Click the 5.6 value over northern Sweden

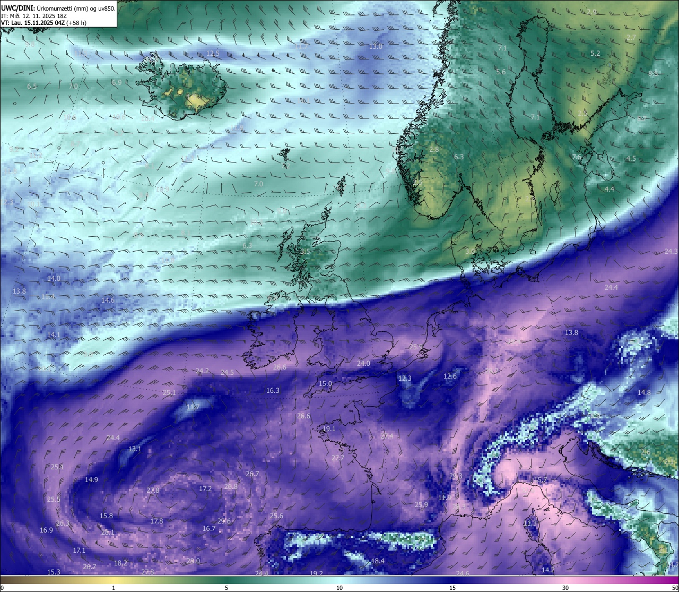click(501, 72)
